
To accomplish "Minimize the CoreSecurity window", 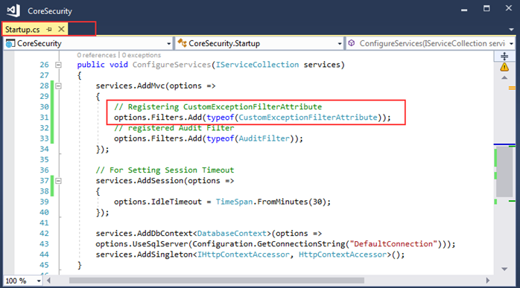I will coord(464,10).
